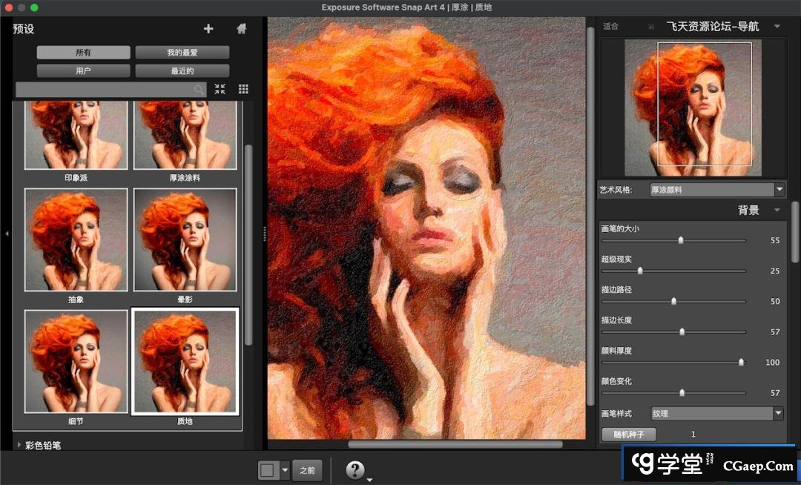Image resolution: width=801 pixels, height=485 pixels.
Task: Click the magnifier icon in search field
Action: tap(199, 89)
